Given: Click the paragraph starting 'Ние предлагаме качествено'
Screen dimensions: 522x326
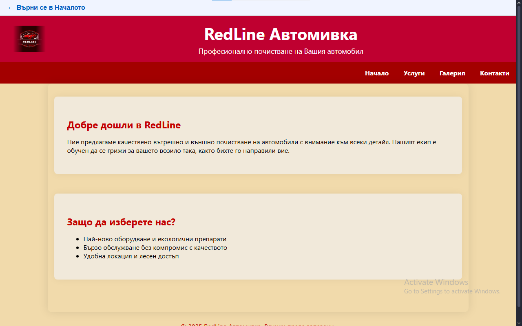Looking at the screenshot, I should (252, 146).
